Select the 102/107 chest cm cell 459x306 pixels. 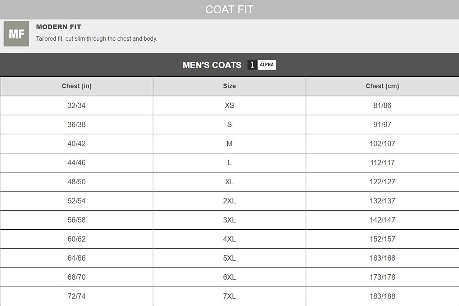point(382,144)
